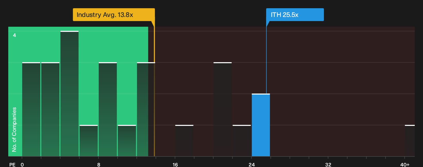Click the short bar at PE 6 to 8
Image resolution: width=423 pixels, height=167 pixels.
(x=88, y=141)
